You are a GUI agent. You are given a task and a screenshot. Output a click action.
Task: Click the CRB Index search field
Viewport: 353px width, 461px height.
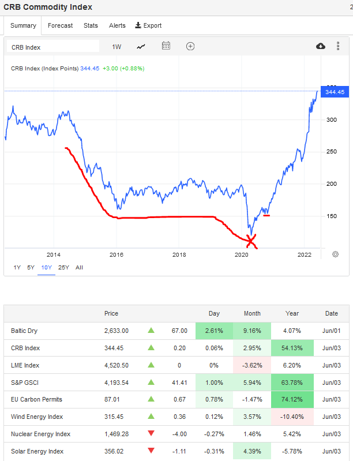(x=53, y=46)
